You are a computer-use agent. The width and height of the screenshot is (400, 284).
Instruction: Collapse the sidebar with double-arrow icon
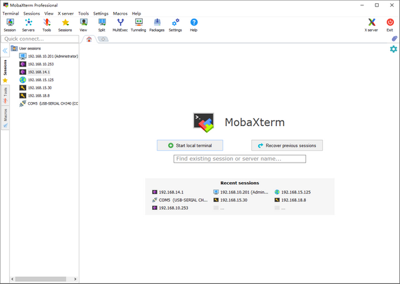tap(5, 50)
